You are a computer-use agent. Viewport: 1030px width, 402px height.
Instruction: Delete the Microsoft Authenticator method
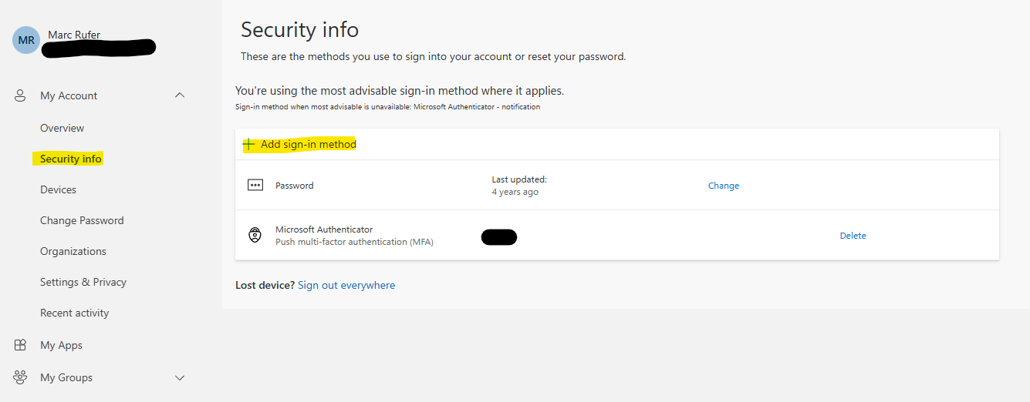[x=853, y=236]
